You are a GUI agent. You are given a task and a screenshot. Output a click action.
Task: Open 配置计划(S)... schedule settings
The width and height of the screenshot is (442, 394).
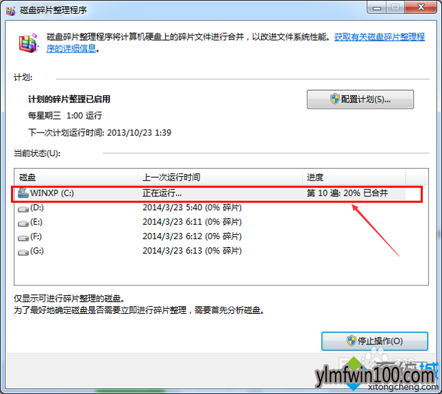[x=361, y=100]
